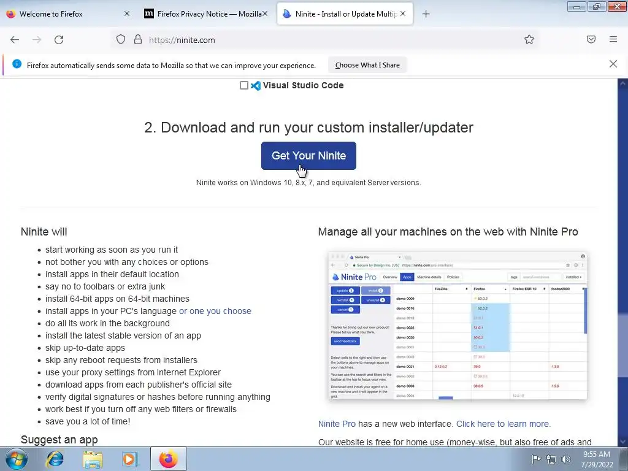Screen dimensions: 628x471
Task: Launch Internet Explorer from the taskbar
Action: [x=55, y=459]
